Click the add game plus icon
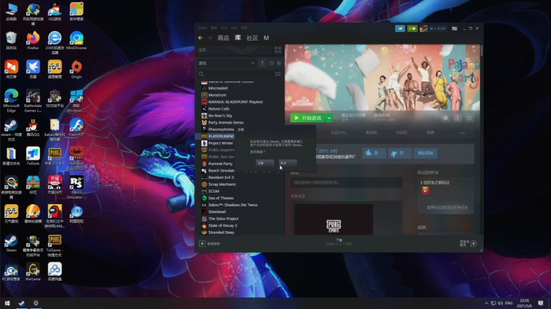The width and height of the screenshot is (551, 309). pyautogui.click(x=202, y=243)
